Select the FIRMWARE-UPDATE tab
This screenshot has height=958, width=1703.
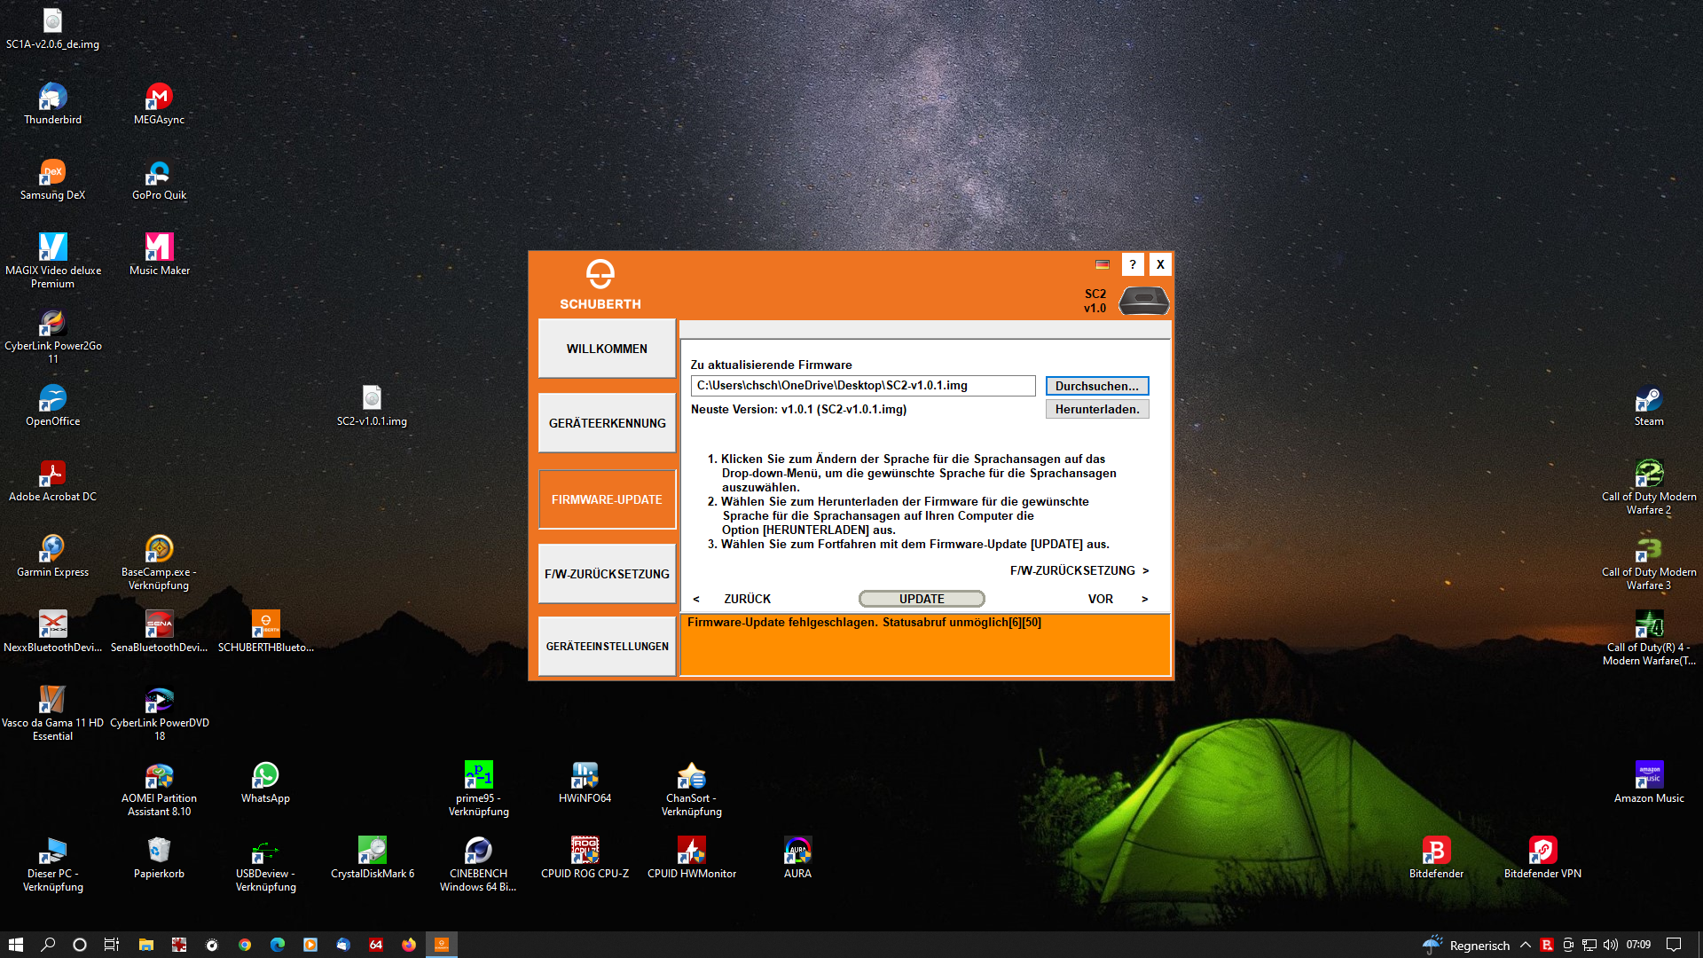click(607, 499)
